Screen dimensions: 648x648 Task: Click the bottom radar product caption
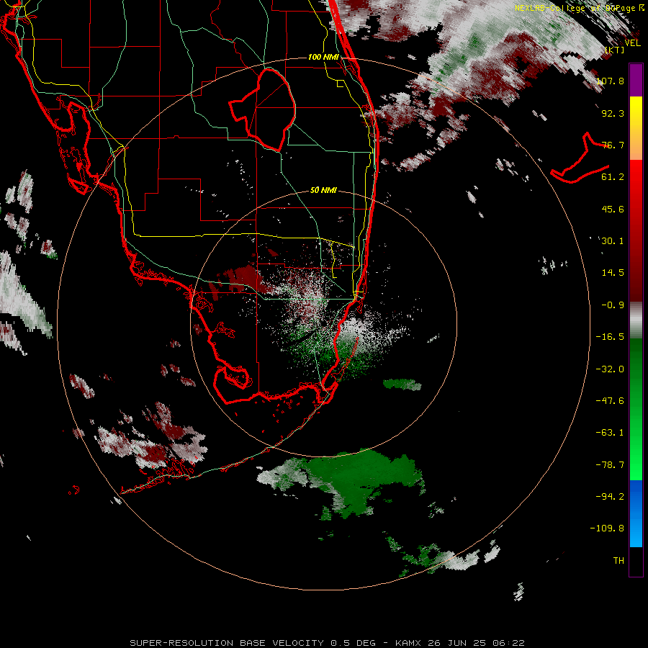328,643
